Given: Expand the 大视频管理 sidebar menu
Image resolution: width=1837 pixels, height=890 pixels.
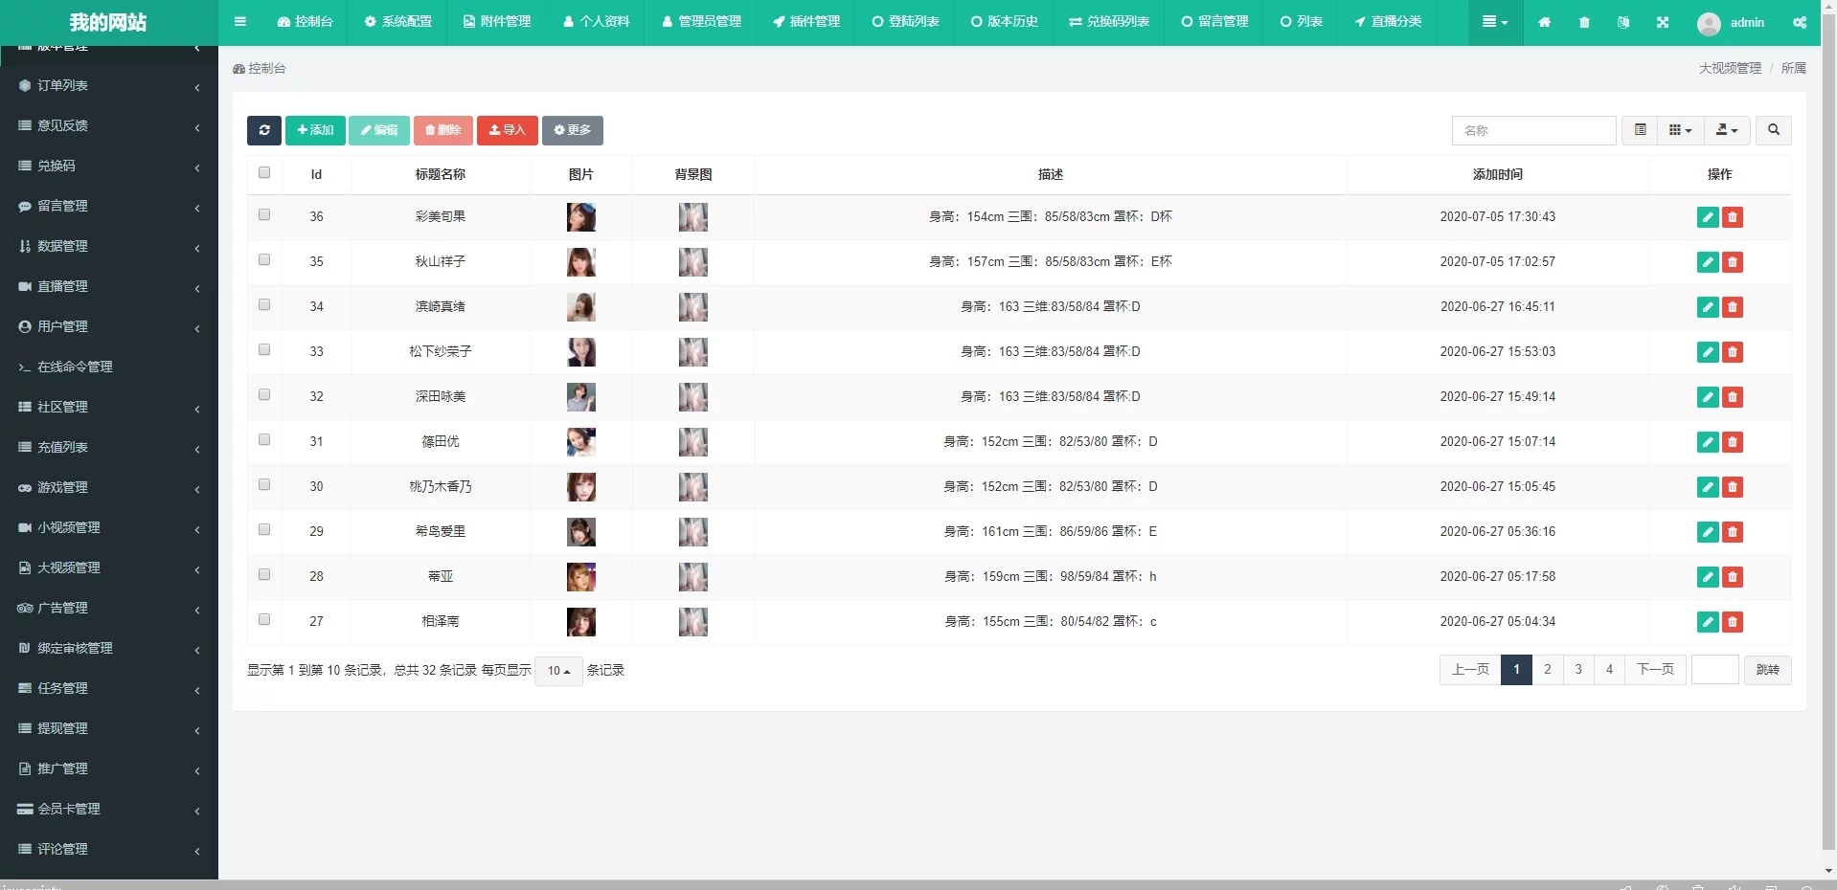Looking at the screenshot, I should tap(69, 567).
